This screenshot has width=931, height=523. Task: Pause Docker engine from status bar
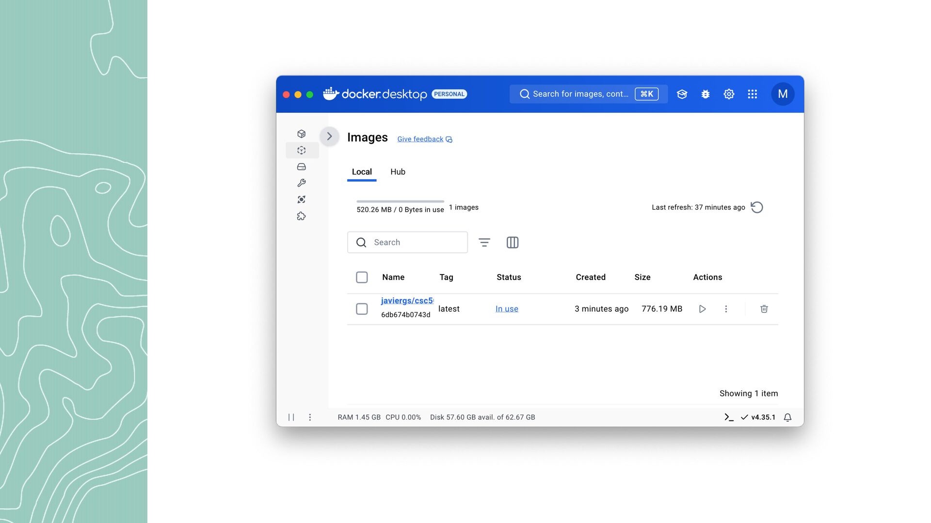(291, 417)
